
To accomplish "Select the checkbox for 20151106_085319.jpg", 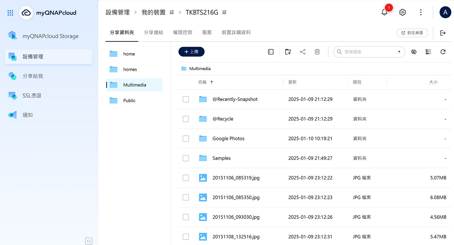I will pos(186,178).
